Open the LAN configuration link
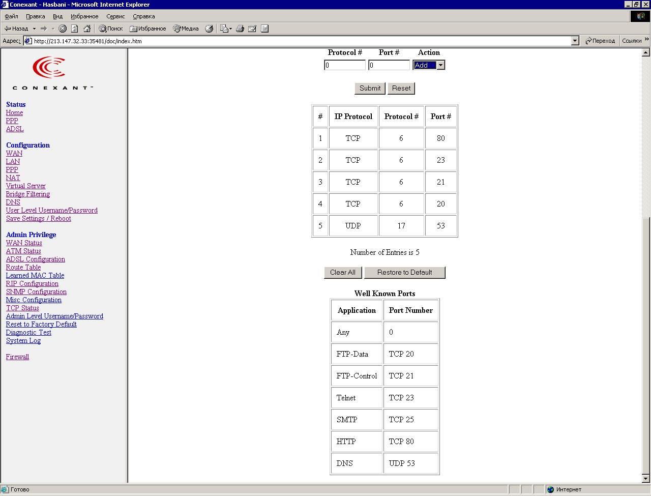Image resolution: width=651 pixels, height=496 pixels. coord(13,161)
